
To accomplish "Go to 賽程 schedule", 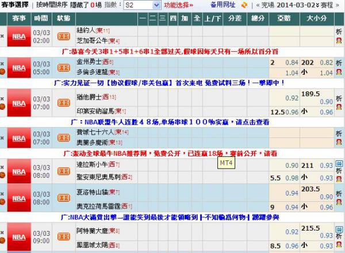I will [327, 5].
